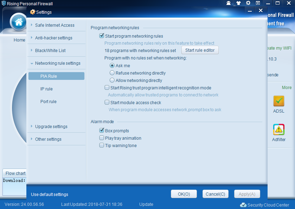Click the More link in main window
The height and width of the screenshot is (209, 295).
coord(287,88)
